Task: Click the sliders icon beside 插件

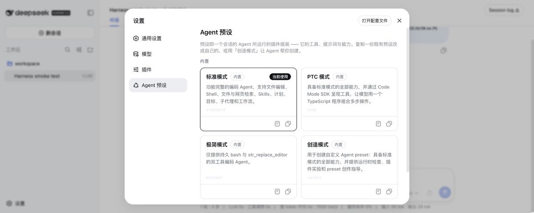Action: pyautogui.click(x=136, y=70)
